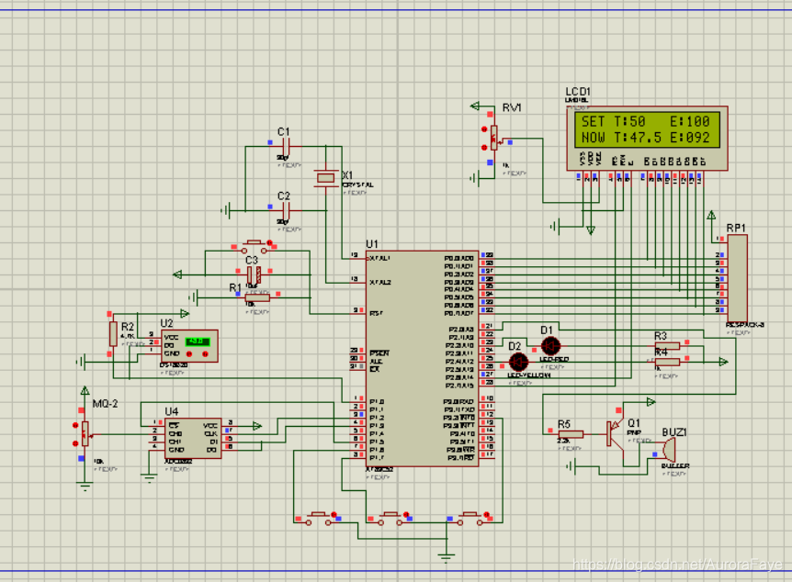Click the 'BUZ1' reference label
The width and height of the screenshot is (792, 582).
tap(674, 432)
